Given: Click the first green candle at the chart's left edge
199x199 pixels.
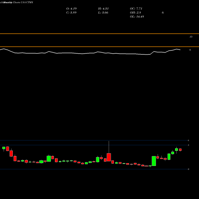Looking at the screenshot, I should [4, 148].
